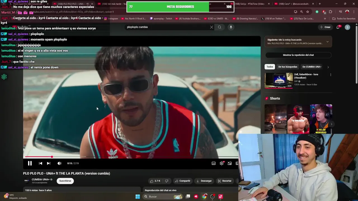Subscribe with the Suscribirse button
Screen dimensions: 358x201
click(x=65, y=181)
